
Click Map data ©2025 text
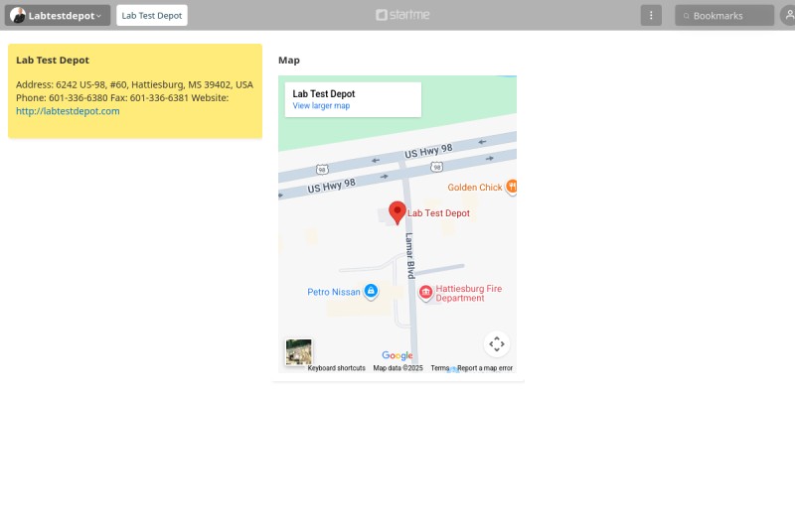point(398,368)
